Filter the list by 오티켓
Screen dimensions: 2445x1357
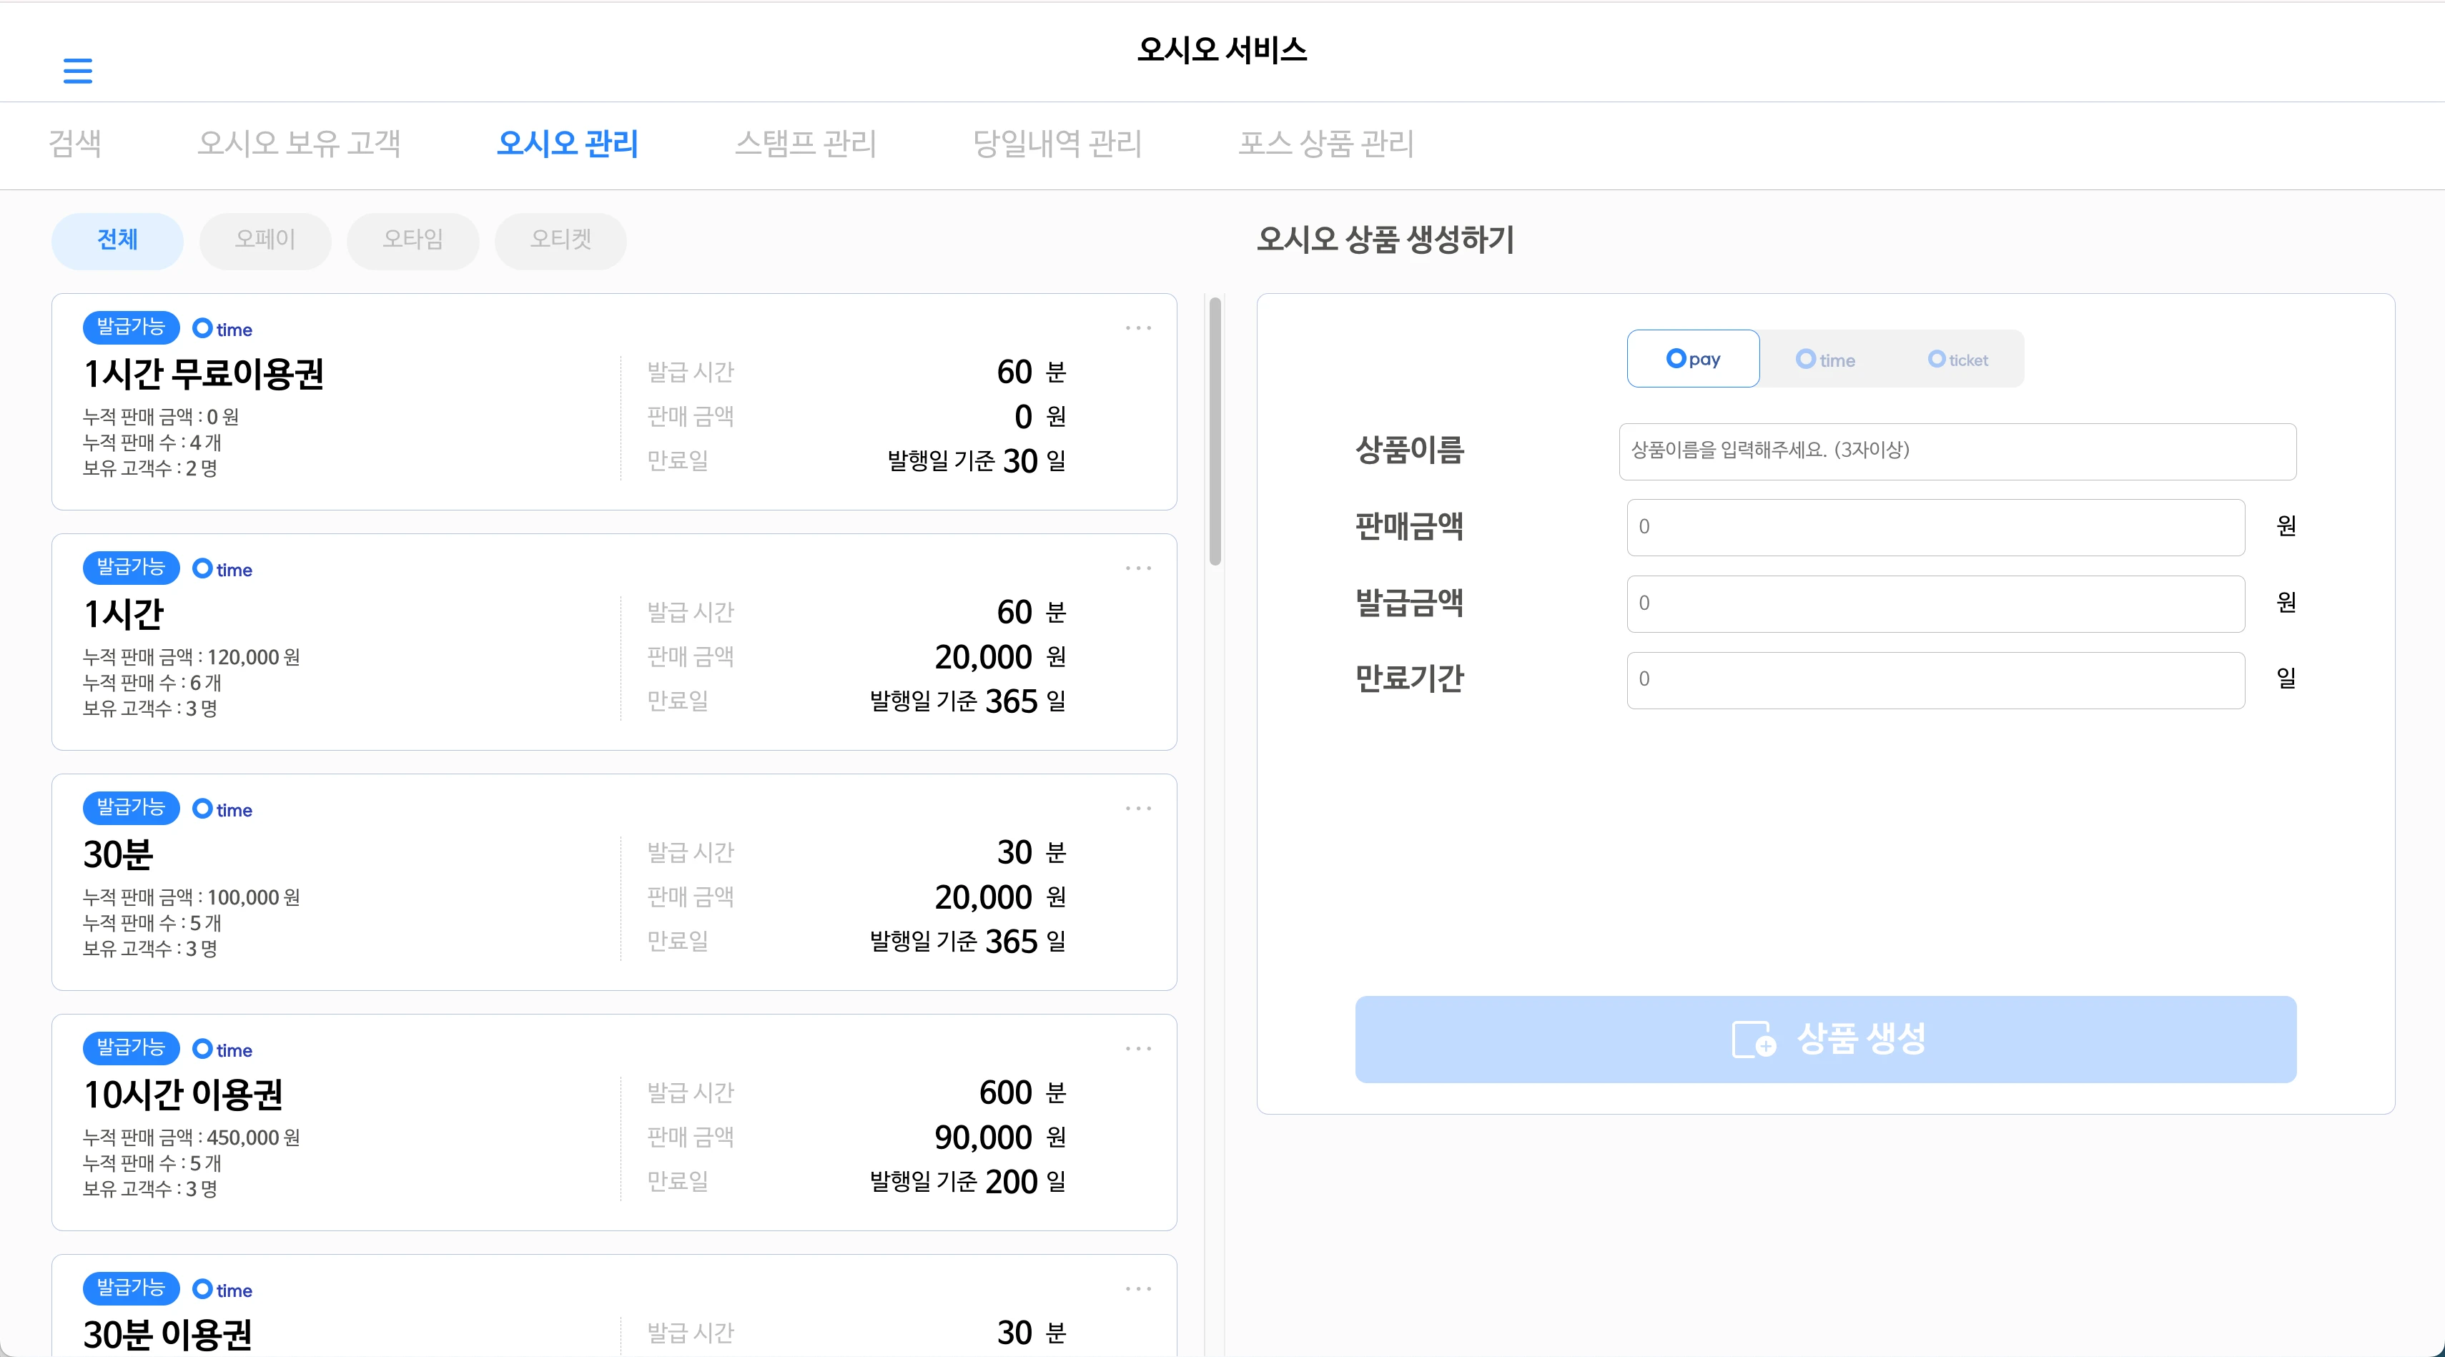tap(561, 241)
